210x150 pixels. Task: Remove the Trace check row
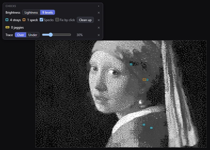pos(99,35)
